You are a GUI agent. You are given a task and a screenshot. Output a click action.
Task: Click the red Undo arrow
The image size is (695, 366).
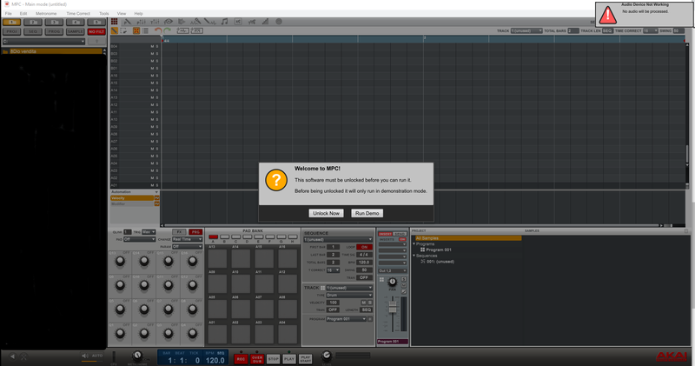[x=158, y=30]
